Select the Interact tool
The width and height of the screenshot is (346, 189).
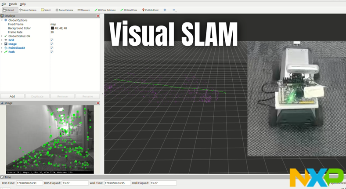9,10
